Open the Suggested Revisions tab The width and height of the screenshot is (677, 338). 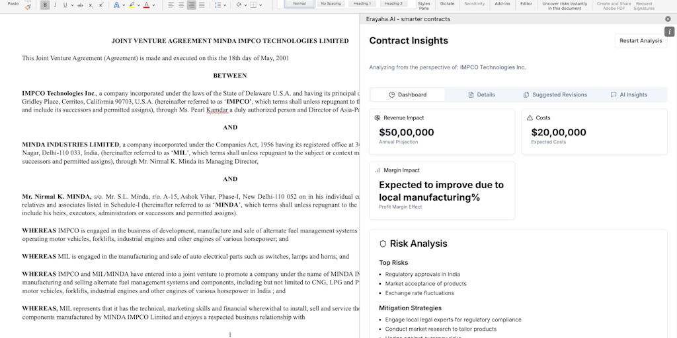click(x=555, y=95)
